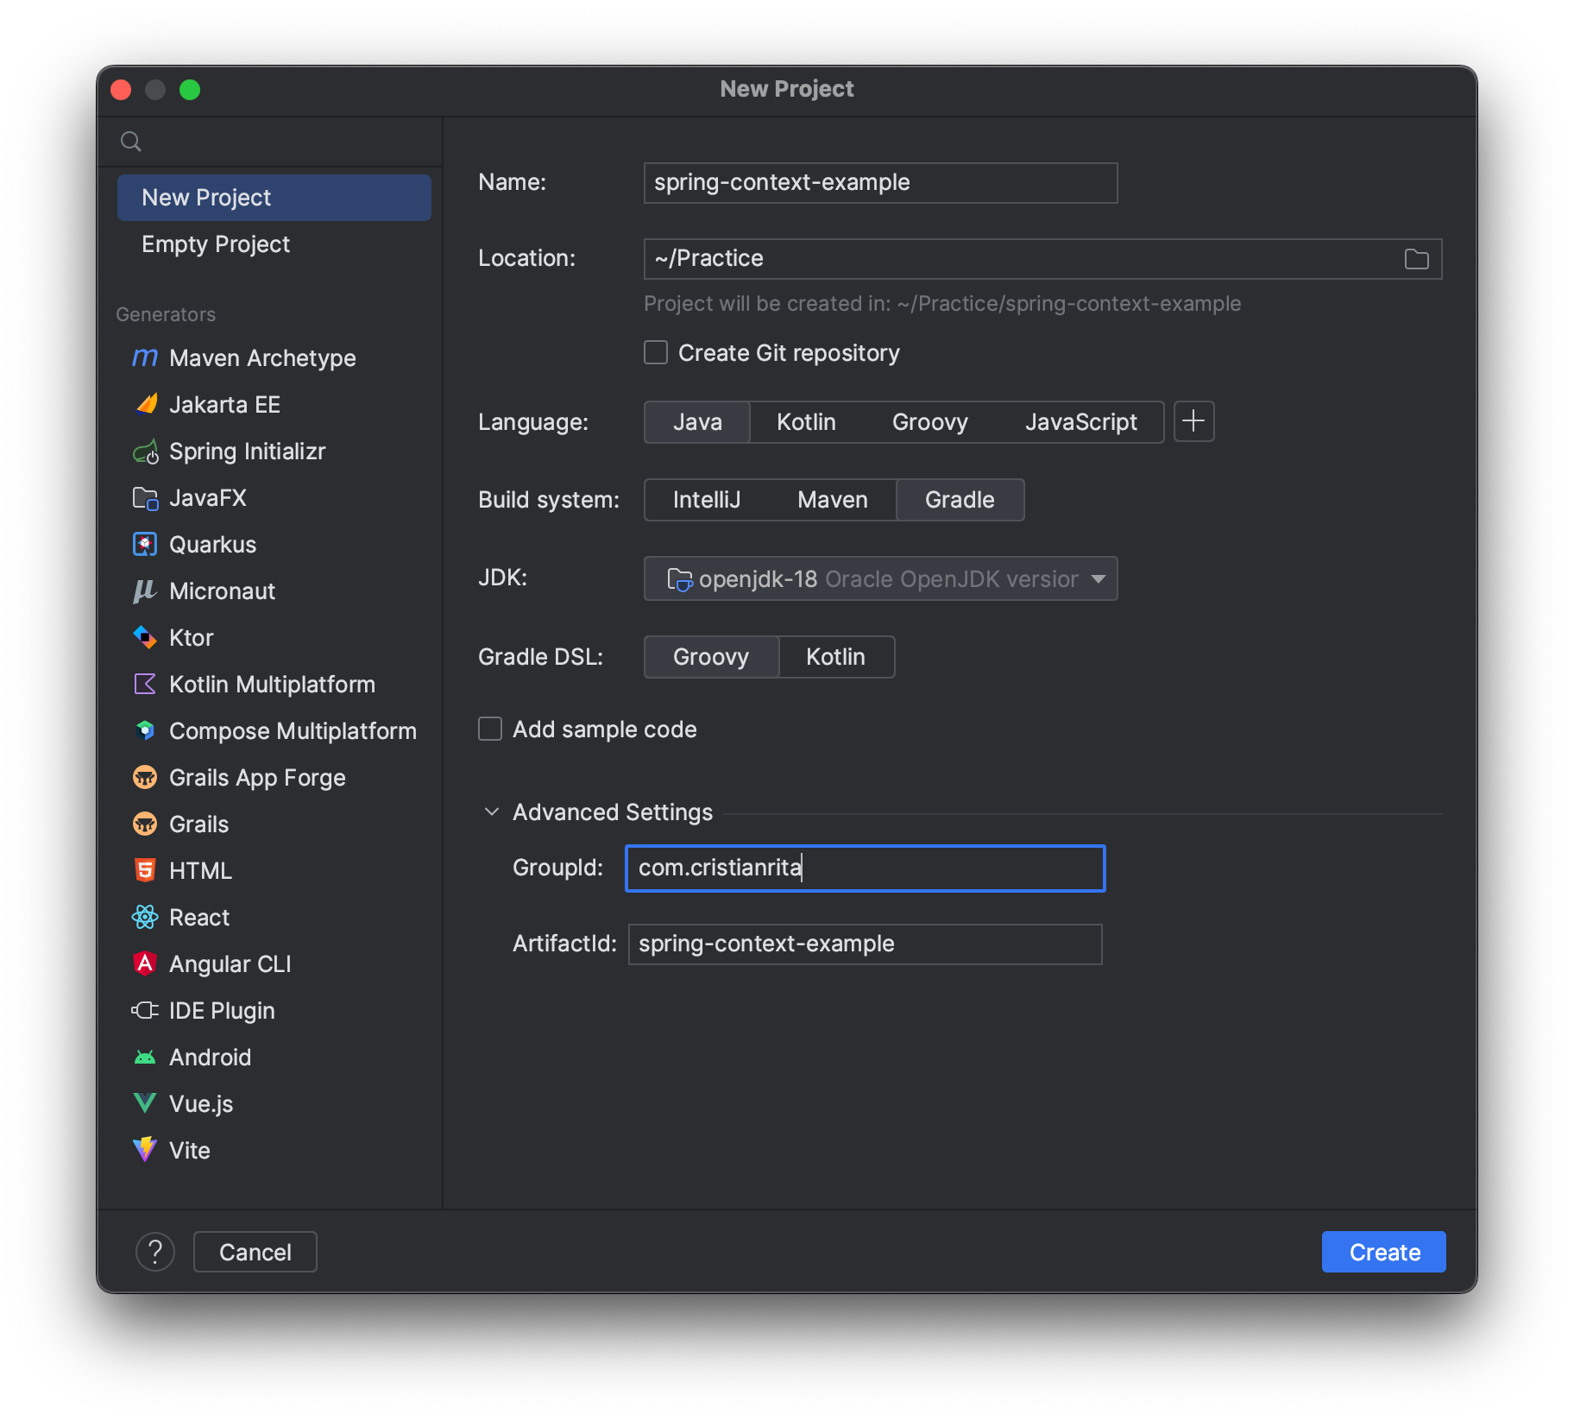Click the Create button
The width and height of the screenshot is (1574, 1421).
pyautogui.click(x=1383, y=1252)
